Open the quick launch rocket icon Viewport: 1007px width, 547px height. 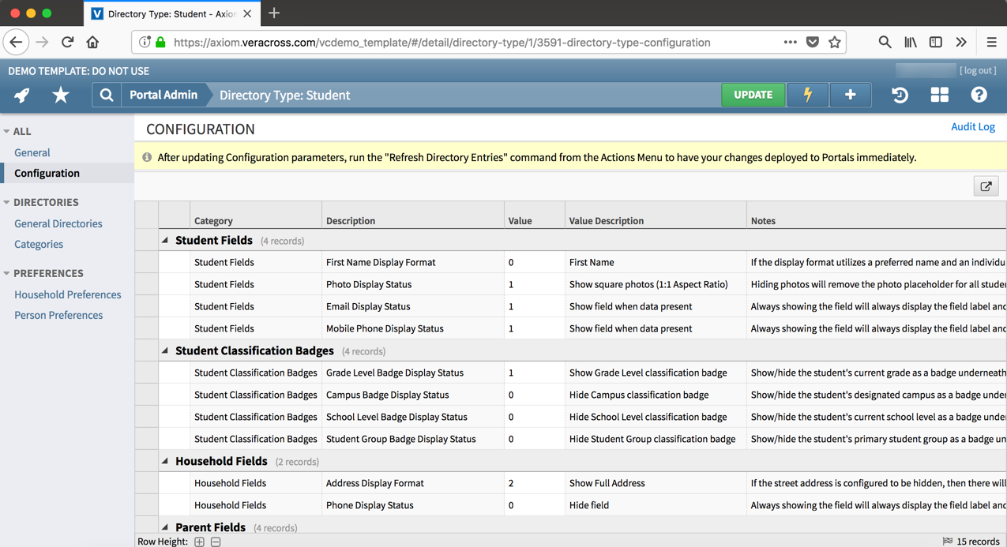pos(21,94)
